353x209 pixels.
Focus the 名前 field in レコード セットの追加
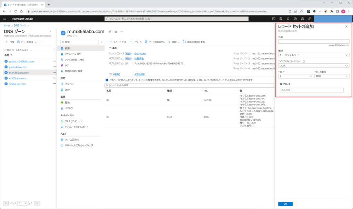(x=314, y=41)
